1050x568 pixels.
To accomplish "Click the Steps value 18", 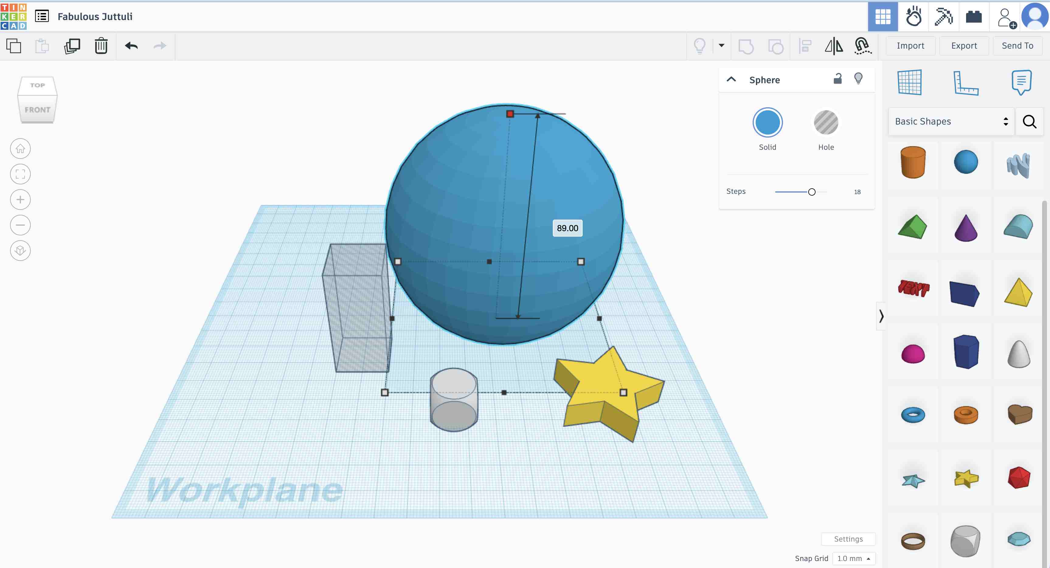I will tap(857, 192).
